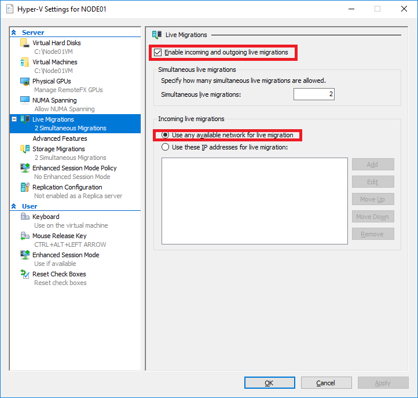Open user Enhanced Session Mode settings
Image resolution: width=418 pixels, height=398 pixels.
[x=66, y=255]
